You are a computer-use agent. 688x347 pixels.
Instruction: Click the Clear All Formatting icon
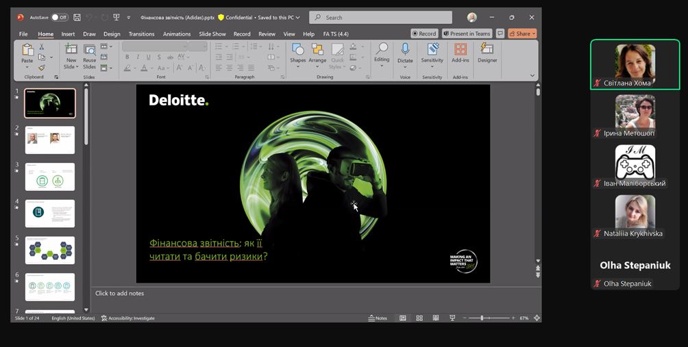202,68
